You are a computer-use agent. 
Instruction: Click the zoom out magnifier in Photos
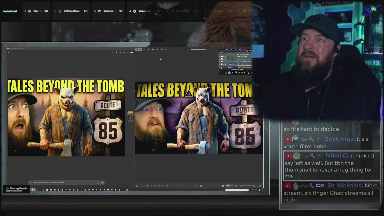pyautogui.click(x=236, y=186)
